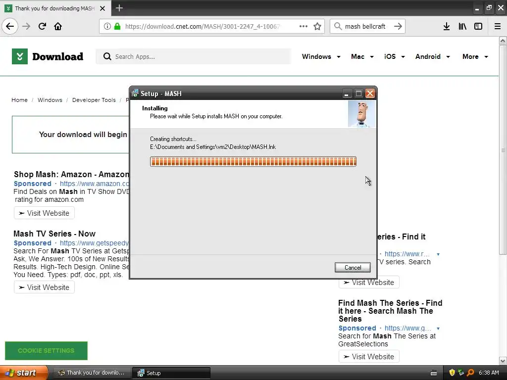Open the https://www.getspeedy ad link

point(95,243)
